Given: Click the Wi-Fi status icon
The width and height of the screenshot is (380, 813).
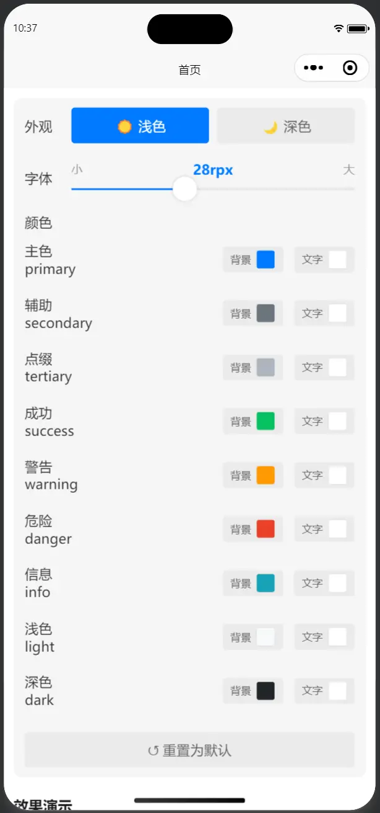Looking at the screenshot, I should coord(339,29).
